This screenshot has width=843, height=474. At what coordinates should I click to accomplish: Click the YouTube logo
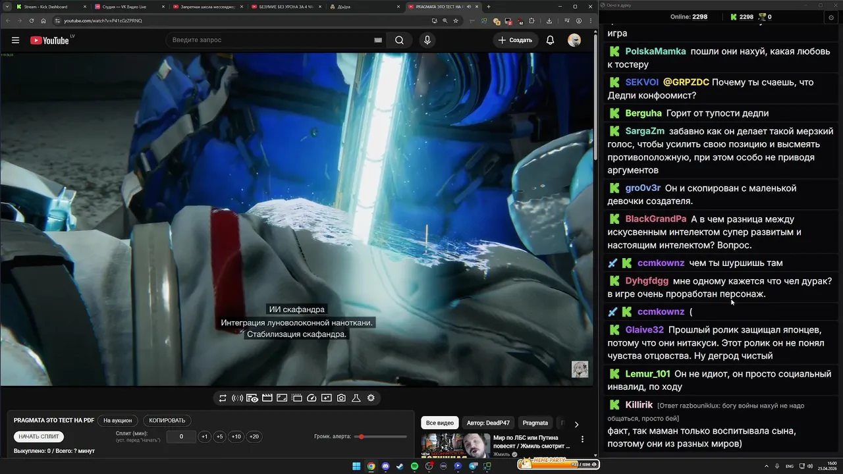coord(50,40)
